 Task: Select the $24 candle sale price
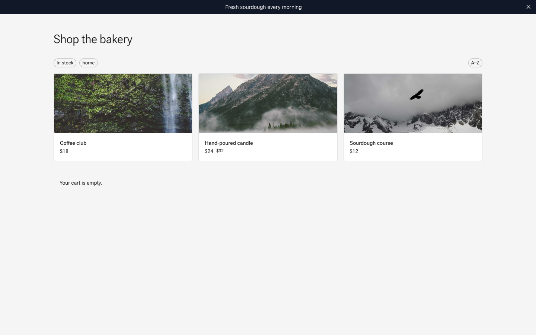[209, 151]
